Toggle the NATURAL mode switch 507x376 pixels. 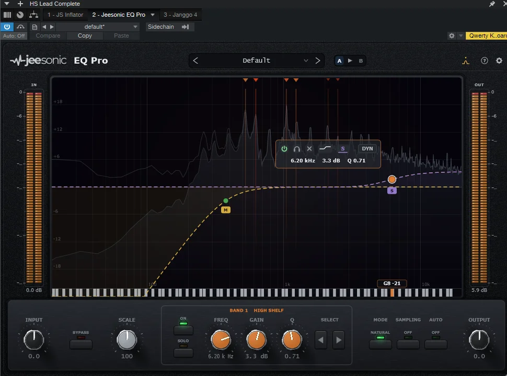(381, 345)
